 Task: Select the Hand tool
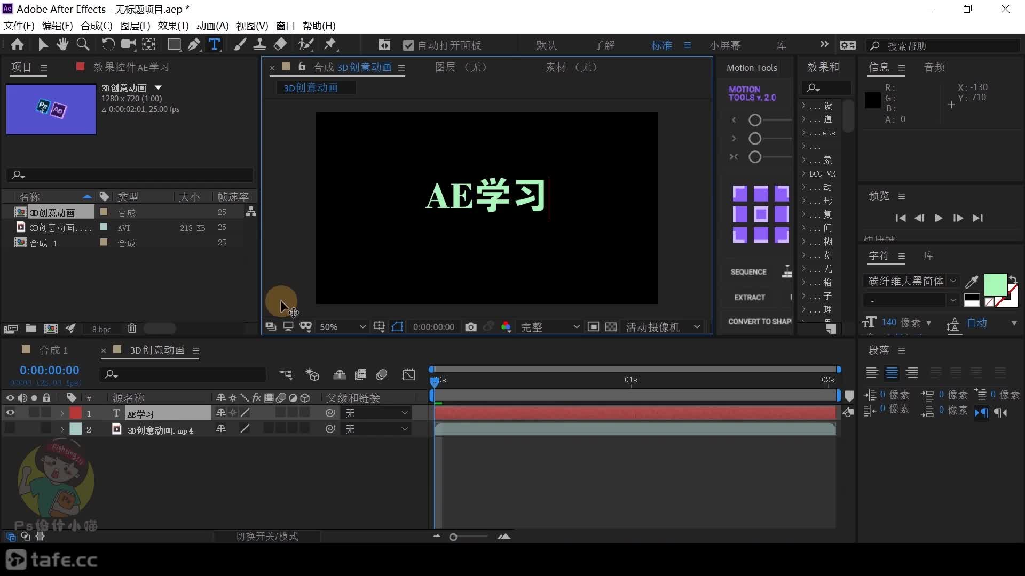pos(63,45)
